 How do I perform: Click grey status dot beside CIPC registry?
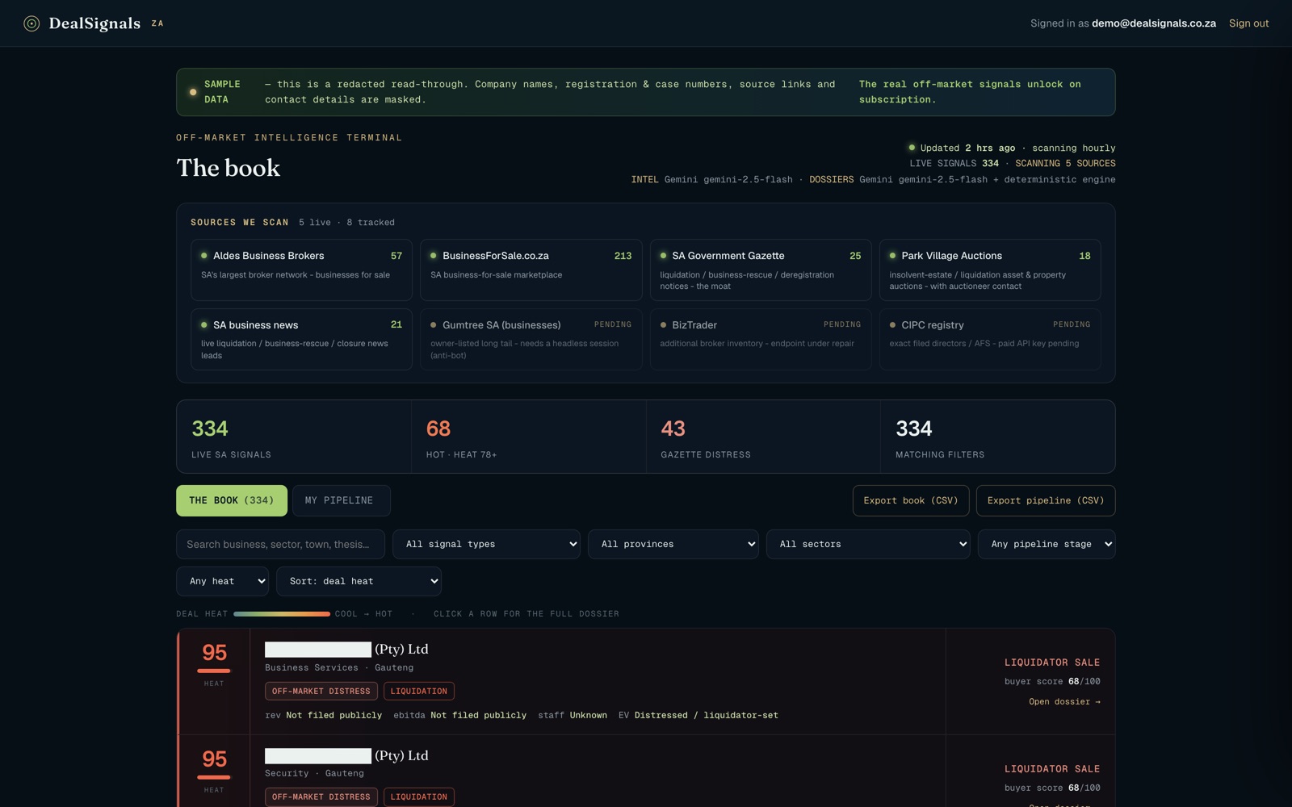[x=893, y=325]
